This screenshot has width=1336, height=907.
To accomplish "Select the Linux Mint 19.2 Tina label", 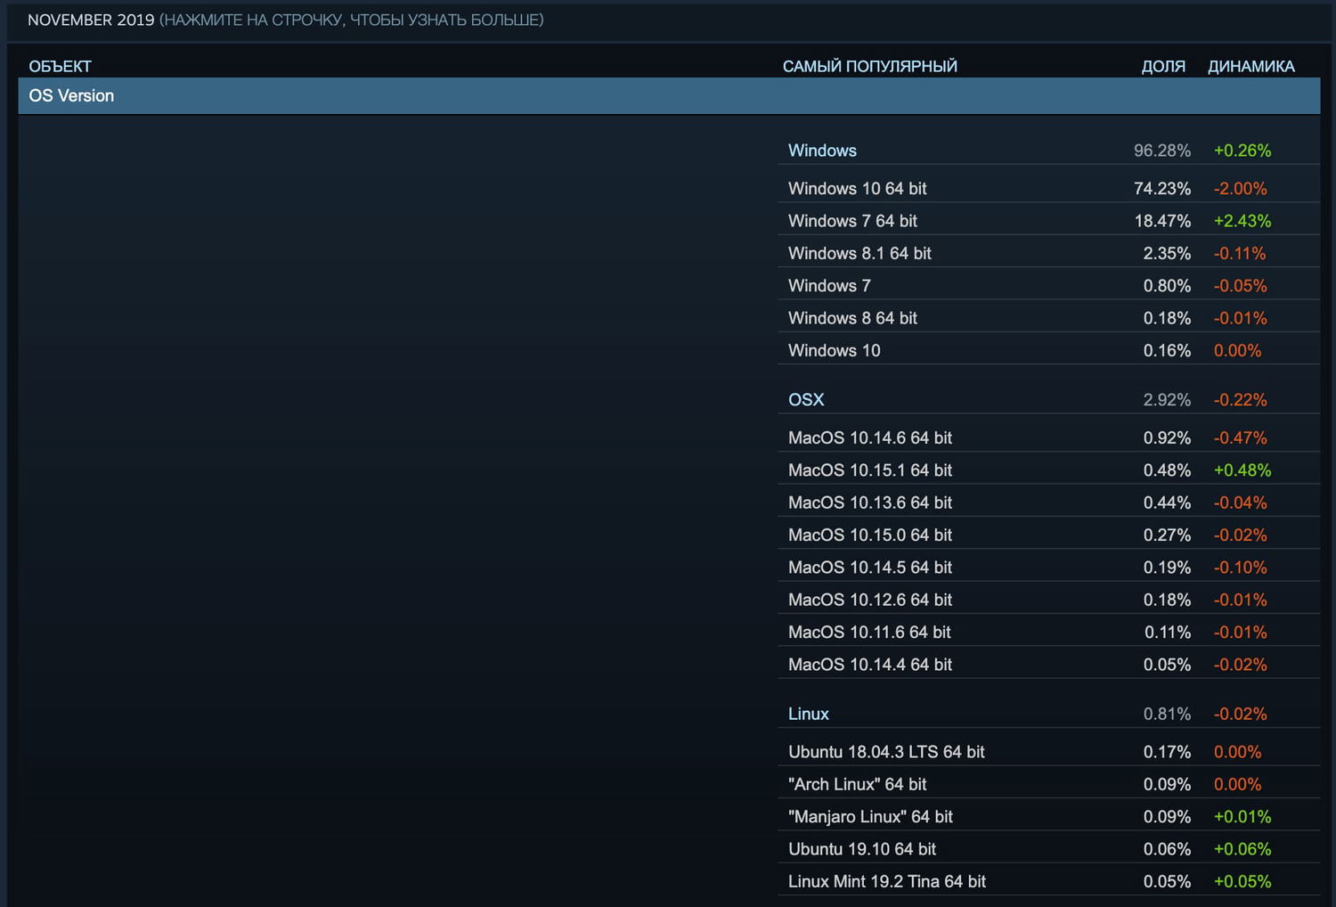I will 887,882.
